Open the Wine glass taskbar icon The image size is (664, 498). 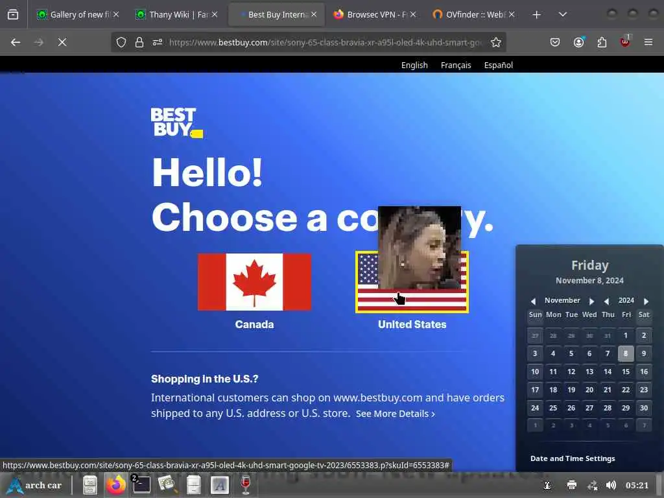click(246, 485)
